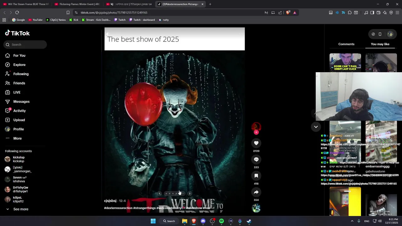This screenshot has height=226, width=402.
Task: Go to previous slideshow photo
Action: pos(160,193)
